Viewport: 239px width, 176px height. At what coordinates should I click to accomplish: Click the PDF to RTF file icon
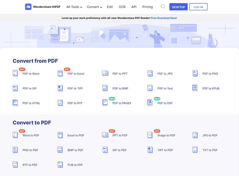pyautogui.click(x=60, y=103)
